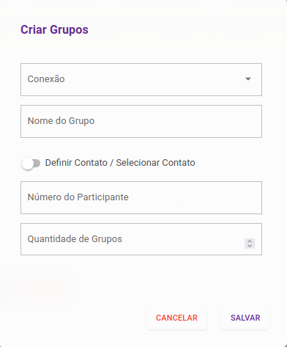The height and width of the screenshot is (347, 287).
Task: Click the empty area right of Conexão label
Action: click(154, 79)
